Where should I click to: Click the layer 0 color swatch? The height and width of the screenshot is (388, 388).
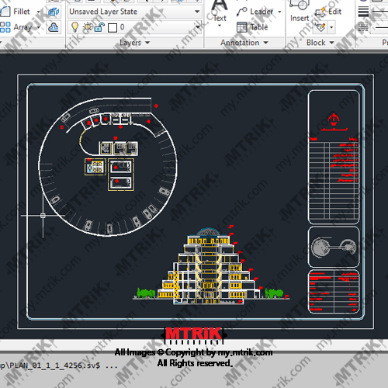tap(113, 27)
